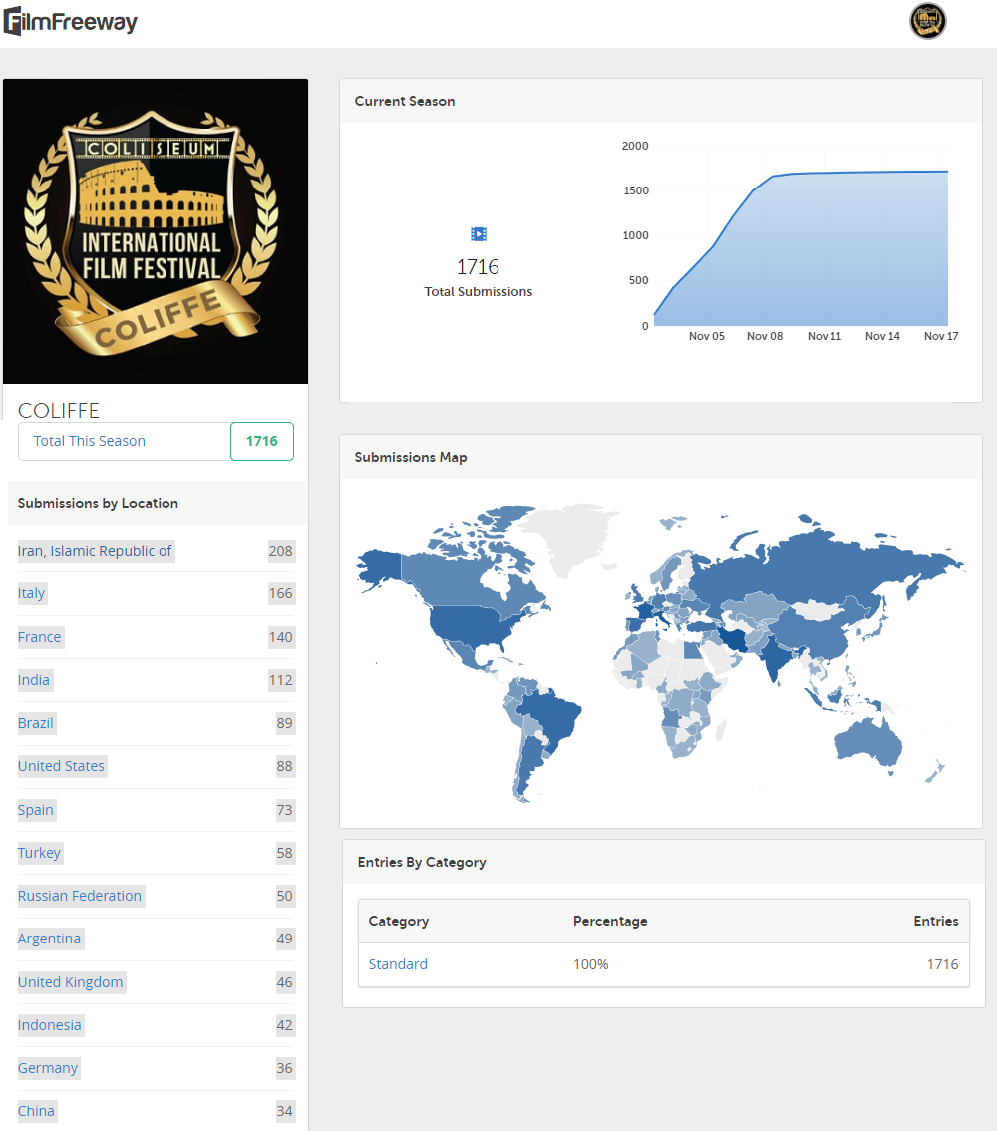This screenshot has height=1131, width=997.
Task: Click the COLIFFE festival name text
Action: click(x=59, y=411)
